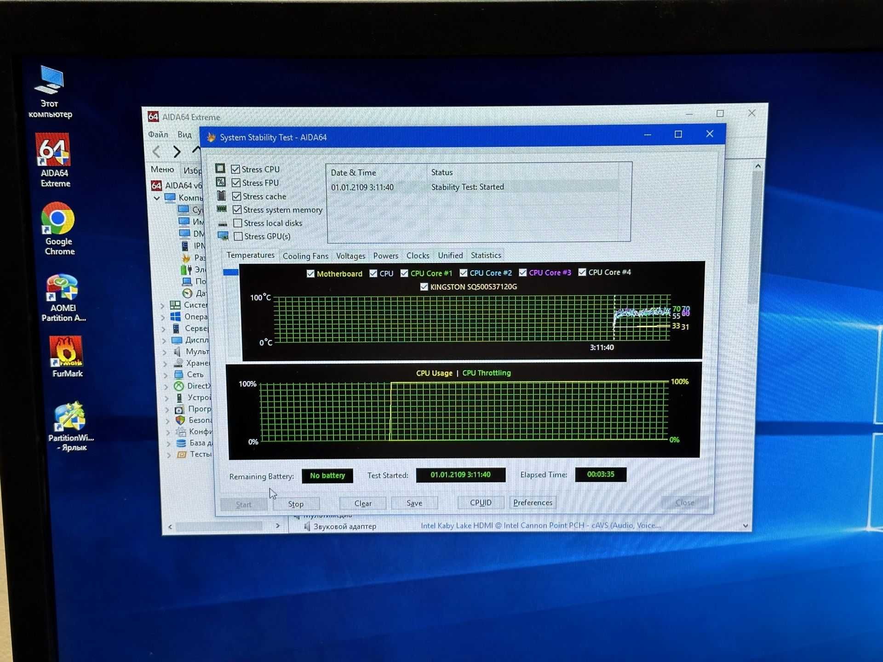883x662 pixels.
Task: Click the back arrow in AIDA64 toolbar
Action: tap(156, 151)
